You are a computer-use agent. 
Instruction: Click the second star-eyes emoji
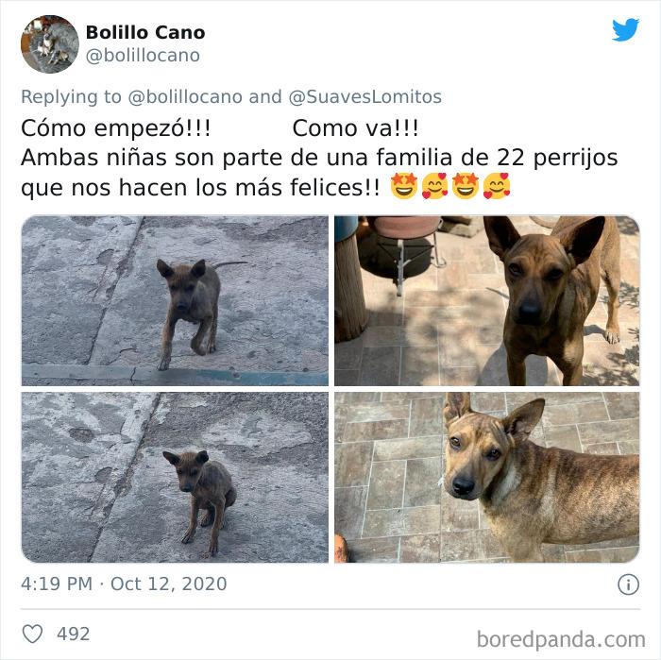coord(466,186)
